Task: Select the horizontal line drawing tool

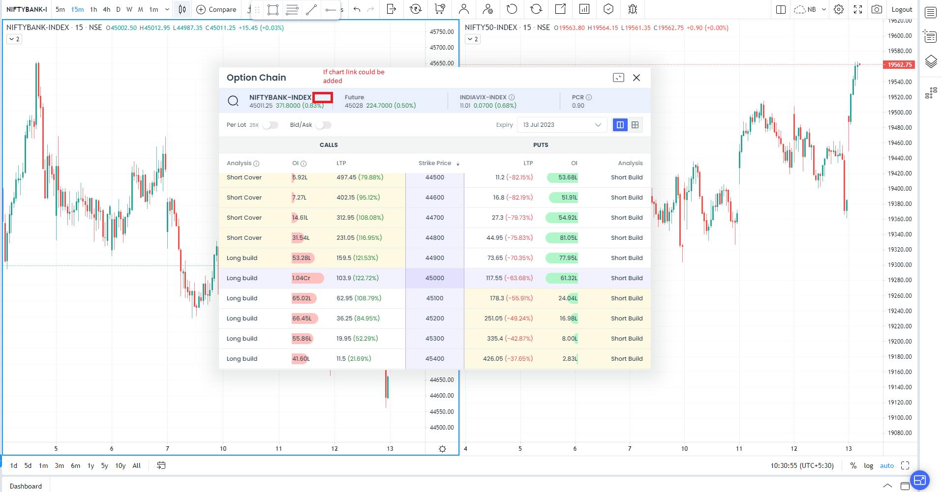Action: [330, 9]
